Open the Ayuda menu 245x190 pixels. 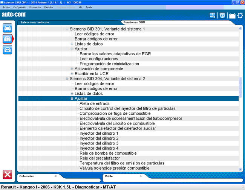click(89, 7)
